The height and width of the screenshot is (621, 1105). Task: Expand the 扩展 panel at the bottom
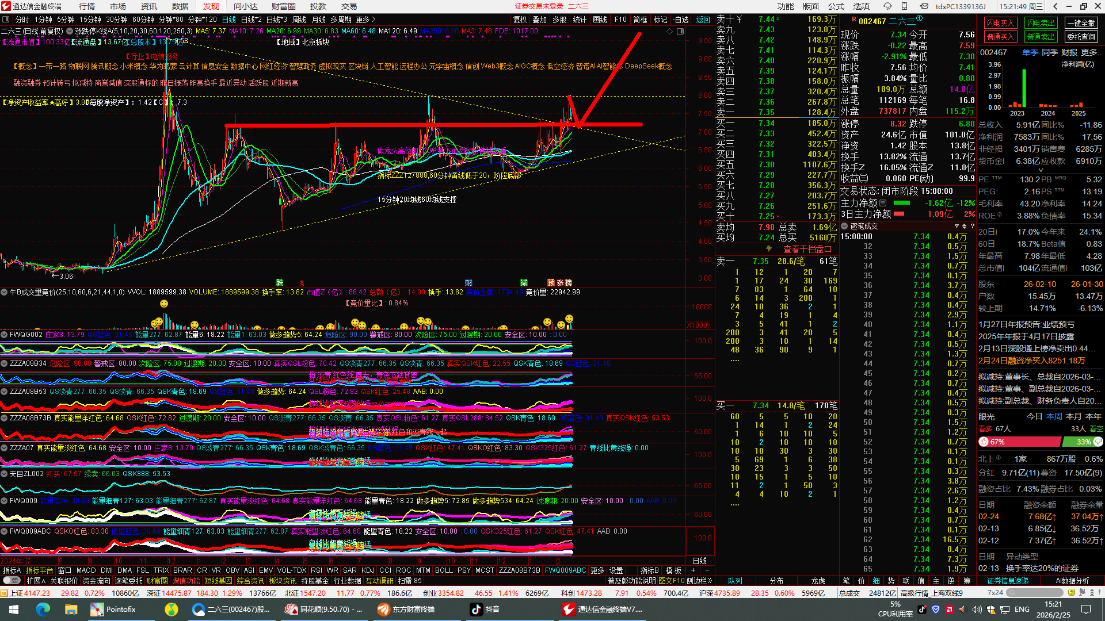click(x=36, y=581)
